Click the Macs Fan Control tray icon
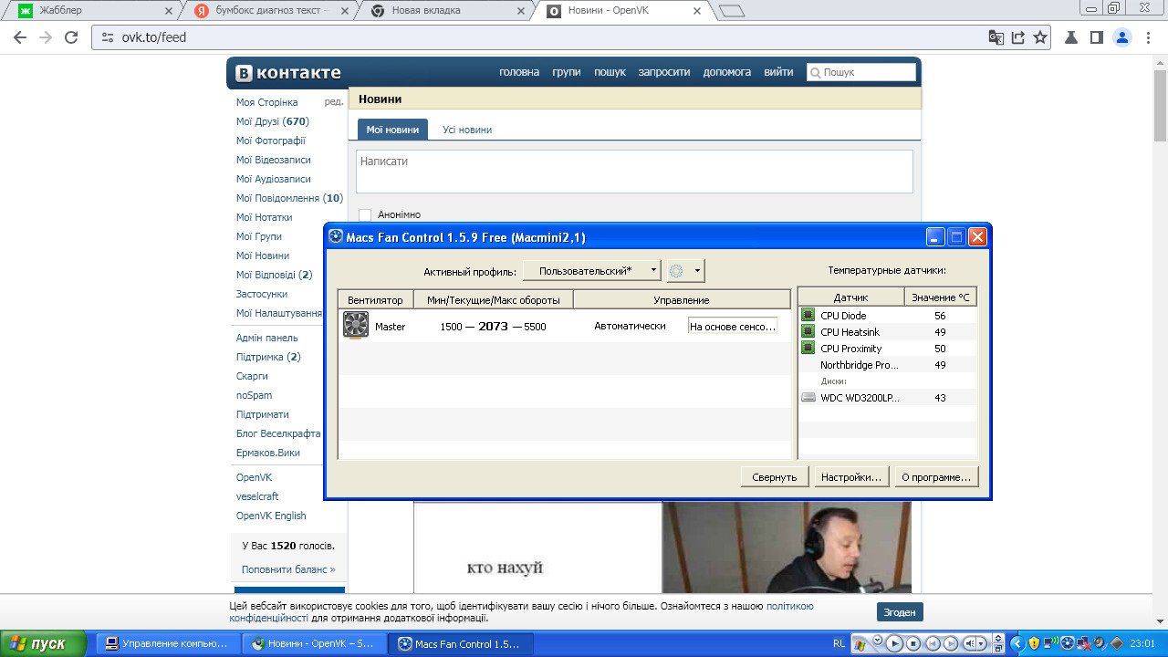Screen dimensions: 1168x657 pos(1068,643)
